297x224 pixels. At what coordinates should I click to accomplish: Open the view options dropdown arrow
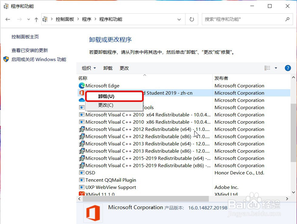[x=276, y=68]
